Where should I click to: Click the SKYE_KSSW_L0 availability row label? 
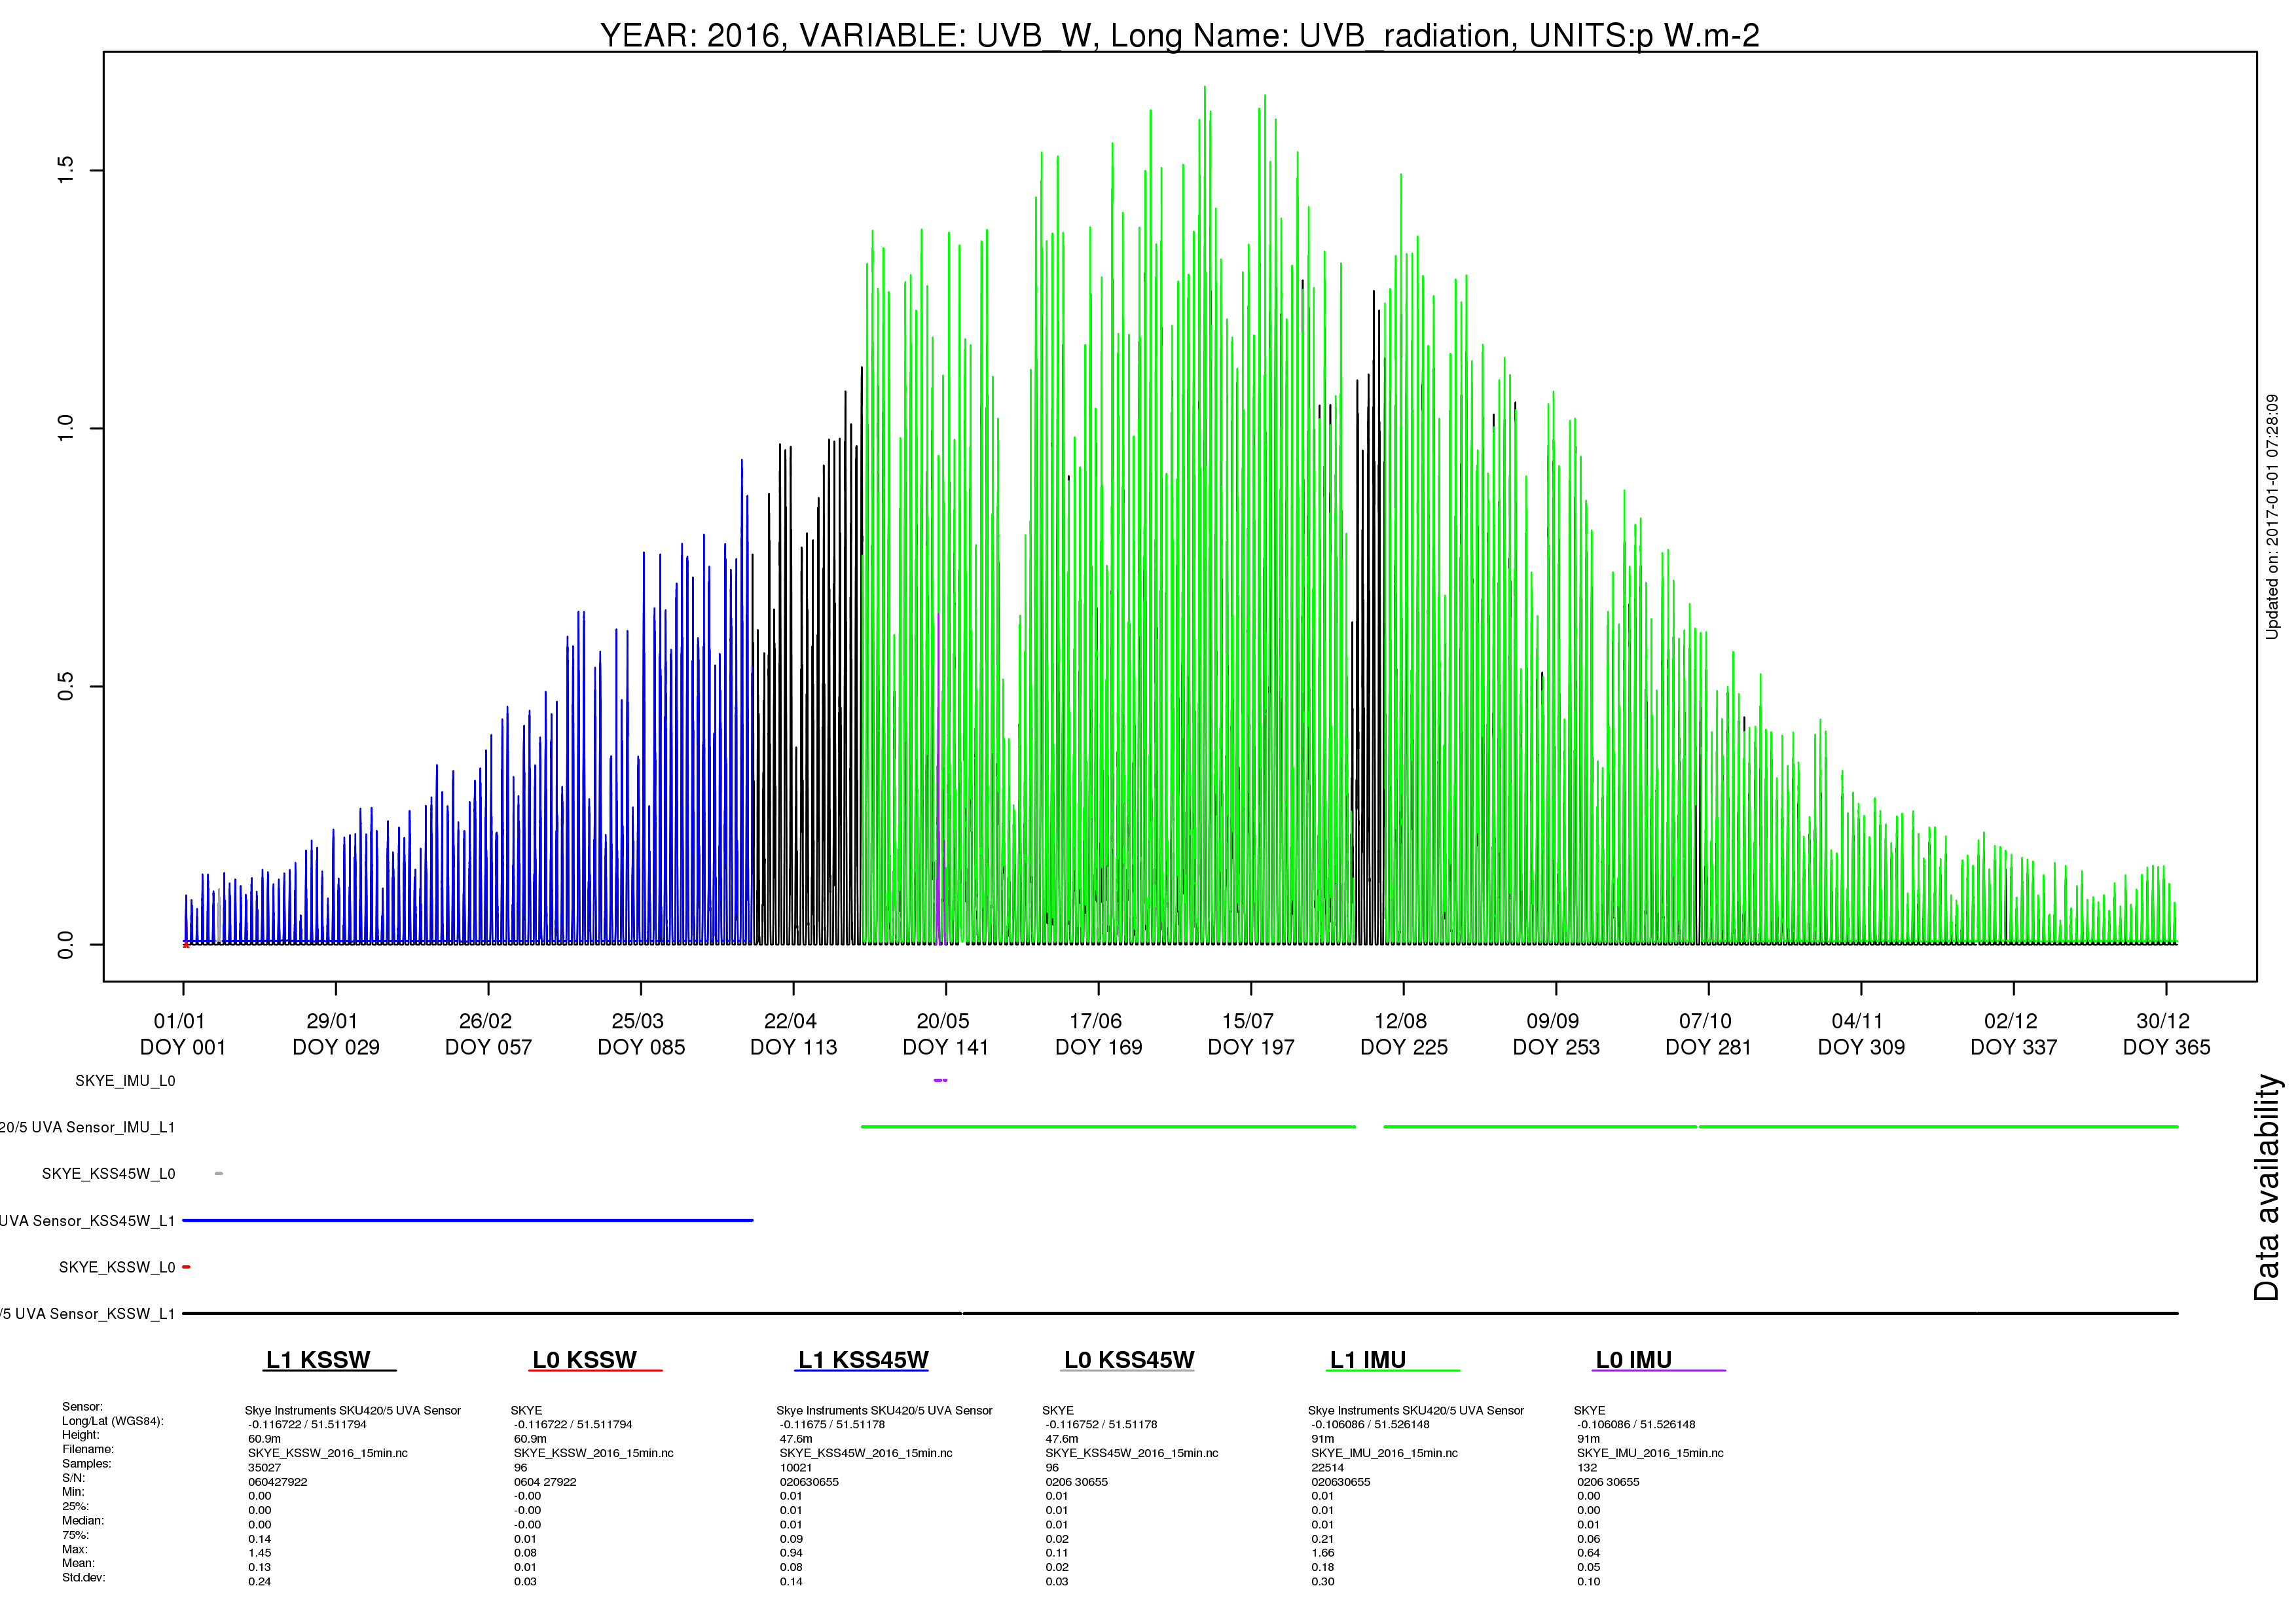click(x=117, y=1268)
